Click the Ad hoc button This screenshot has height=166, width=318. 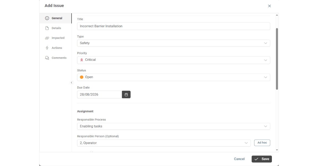click(262, 143)
